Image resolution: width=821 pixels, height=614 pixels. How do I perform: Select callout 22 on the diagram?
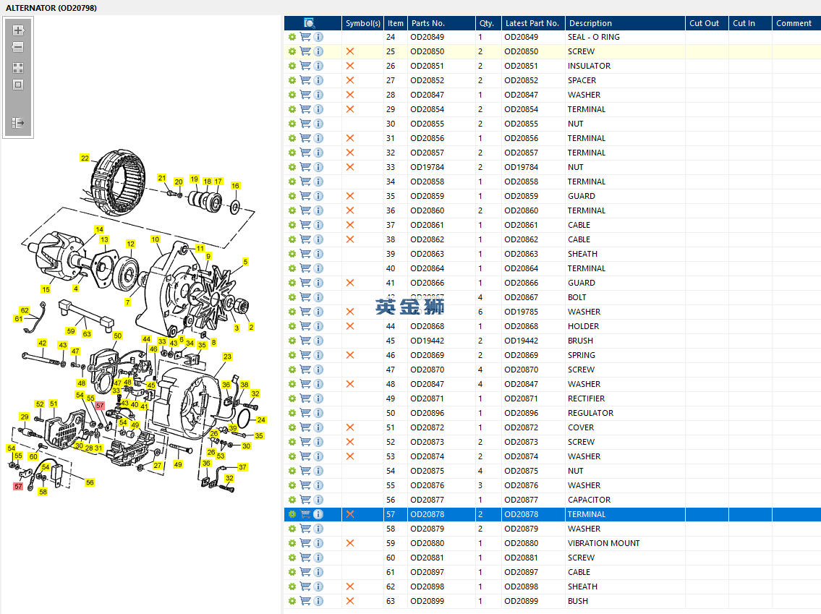coord(85,158)
